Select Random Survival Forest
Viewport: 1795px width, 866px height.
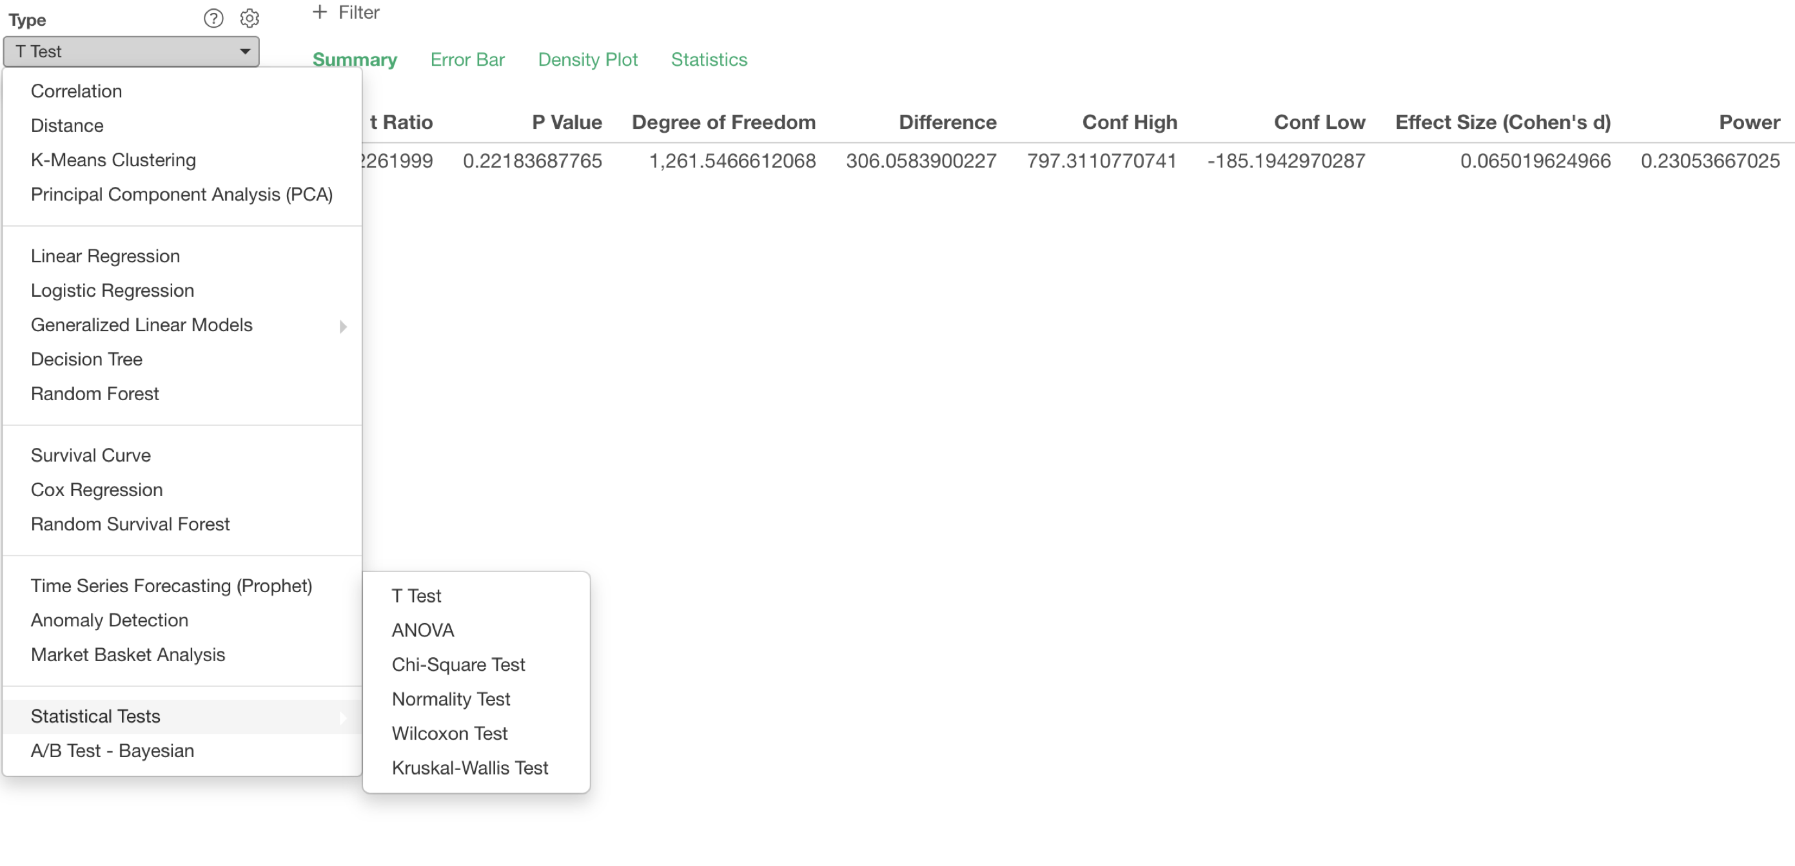(182, 524)
